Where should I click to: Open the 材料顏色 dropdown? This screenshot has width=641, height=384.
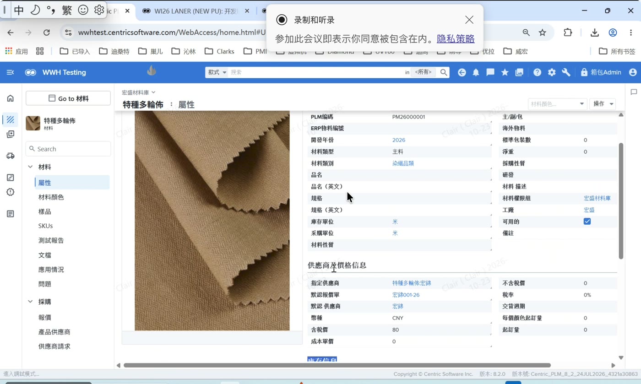pyautogui.click(x=557, y=104)
